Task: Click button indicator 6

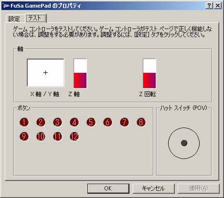Action: tap(108, 122)
